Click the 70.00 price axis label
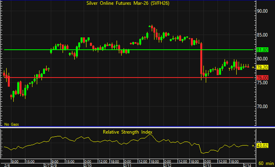Screen dimensions: 275x167 pyautogui.click(x=263, y=107)
